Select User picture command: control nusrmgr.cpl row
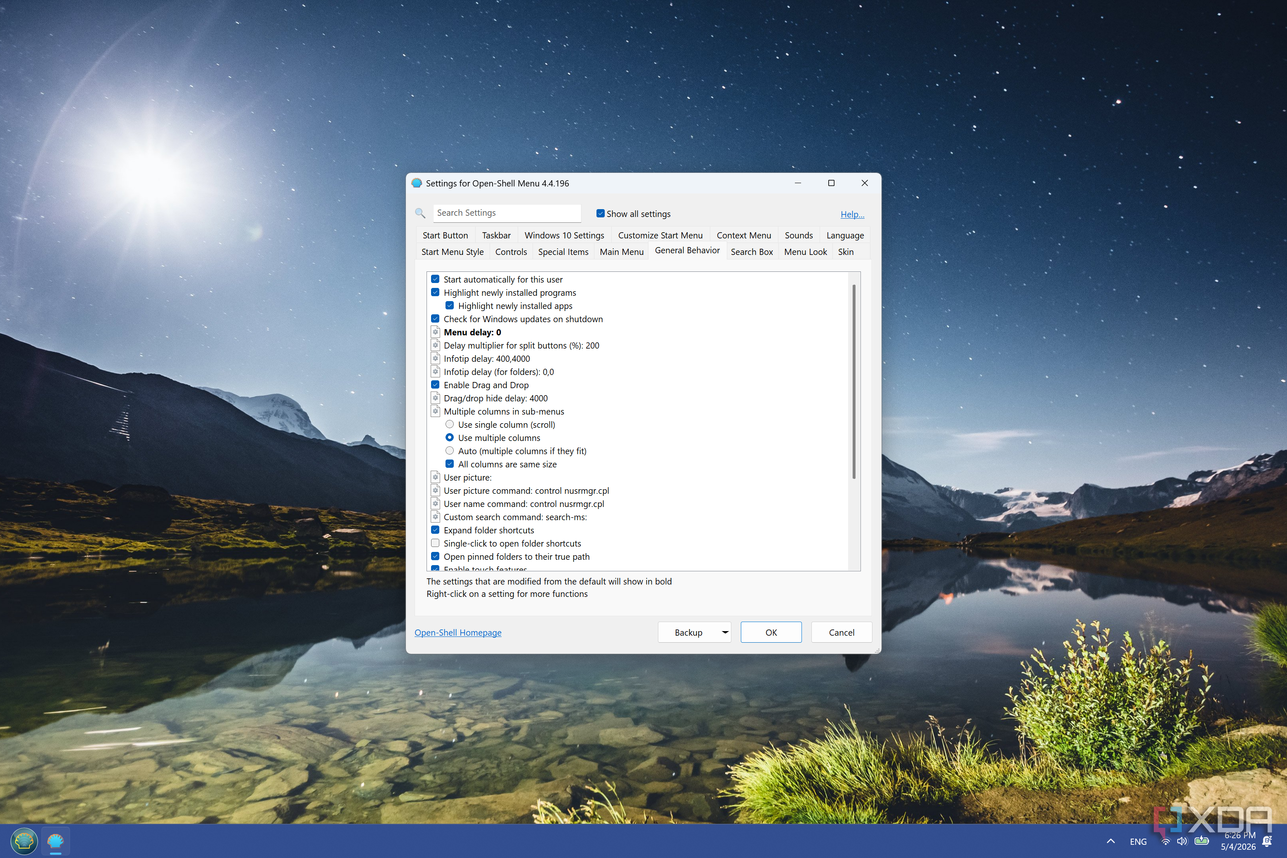Viewport: 1287px width, 858px height. coord(526,490)
